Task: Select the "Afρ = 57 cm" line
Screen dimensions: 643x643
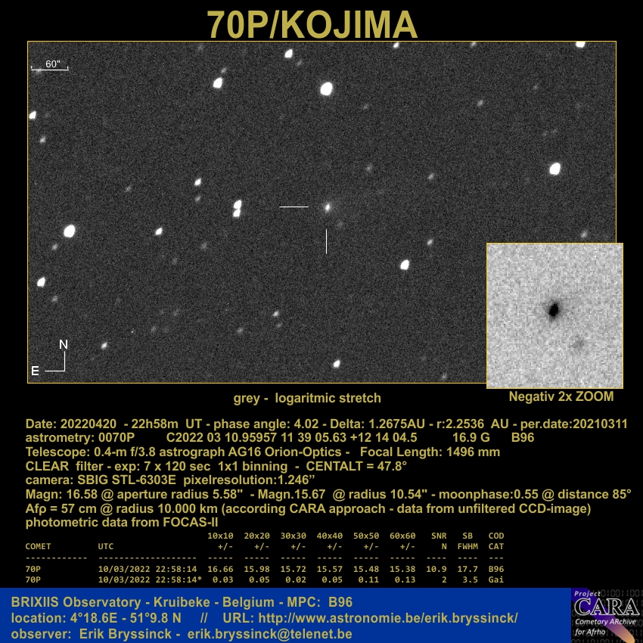Action: tap(308, 508)
